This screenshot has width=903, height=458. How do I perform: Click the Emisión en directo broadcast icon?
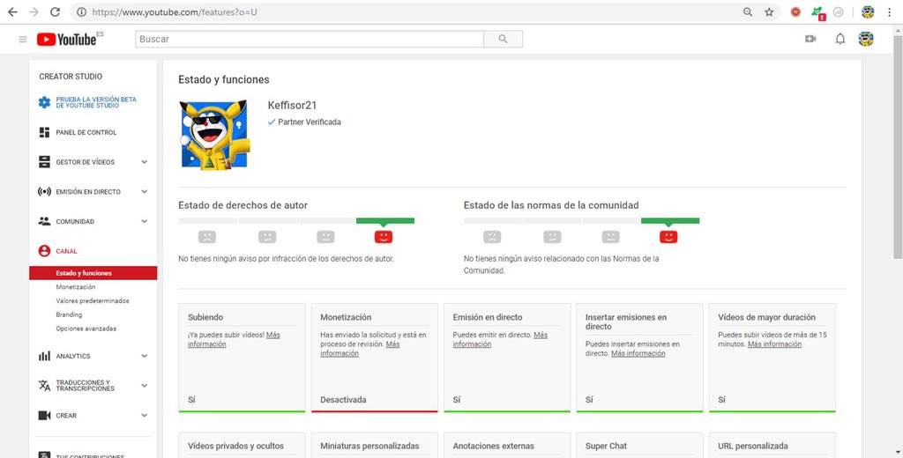coord(44,192)
